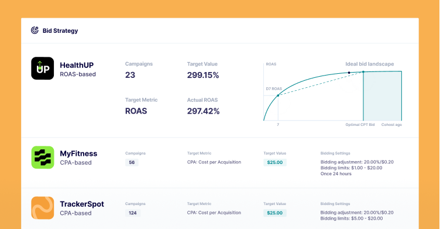
Task: Click the Bid Strategy header title
Action: 60,30
